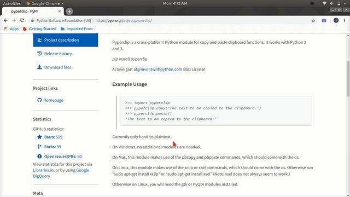The width and height of the screenshot is (350, 197).
Task: Open the Forks: 99 link
Action: [52, 147]
